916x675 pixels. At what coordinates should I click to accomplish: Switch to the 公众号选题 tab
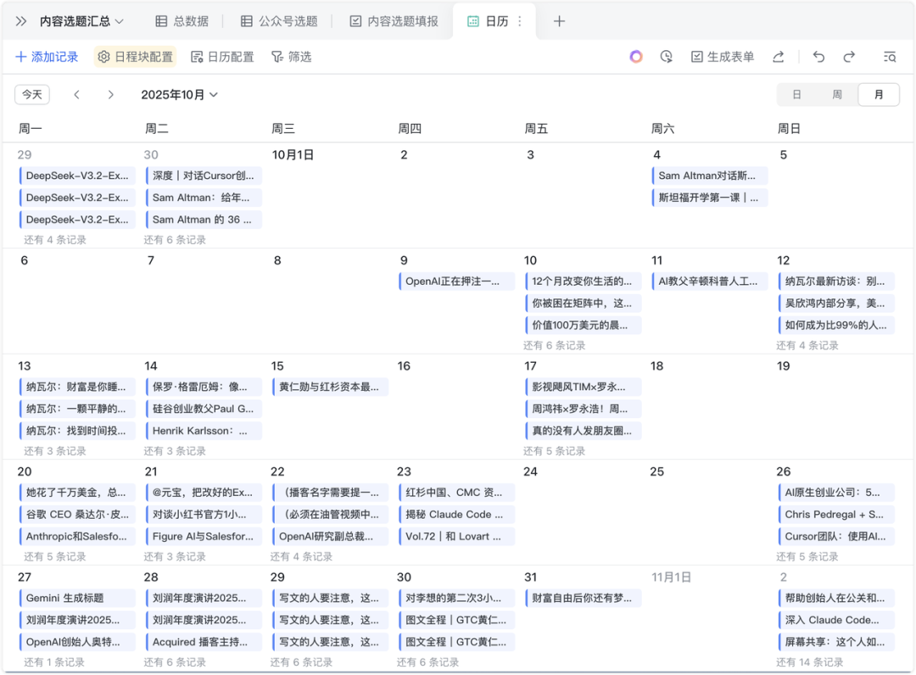288,21
